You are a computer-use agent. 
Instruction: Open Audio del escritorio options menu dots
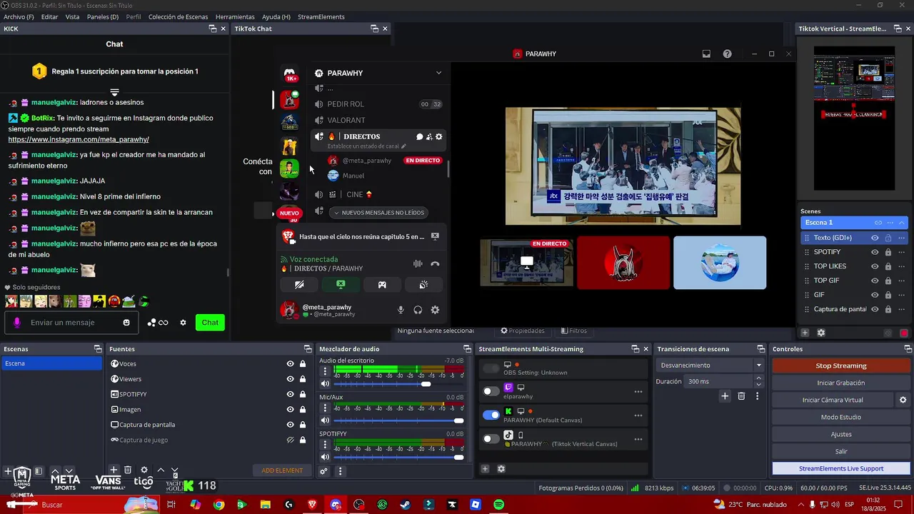point(325,371)
